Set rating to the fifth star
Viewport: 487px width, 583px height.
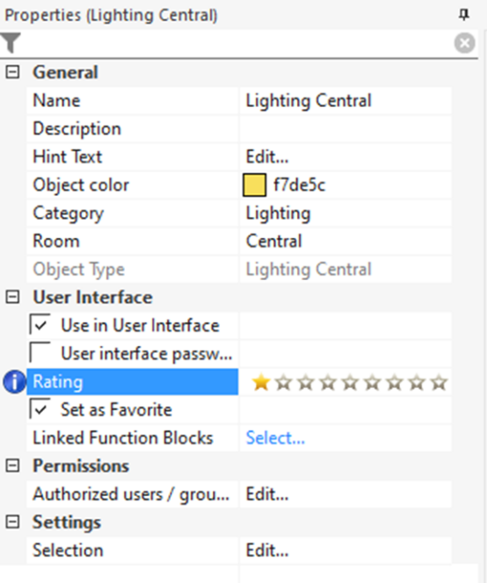click(x=351, y=383)
